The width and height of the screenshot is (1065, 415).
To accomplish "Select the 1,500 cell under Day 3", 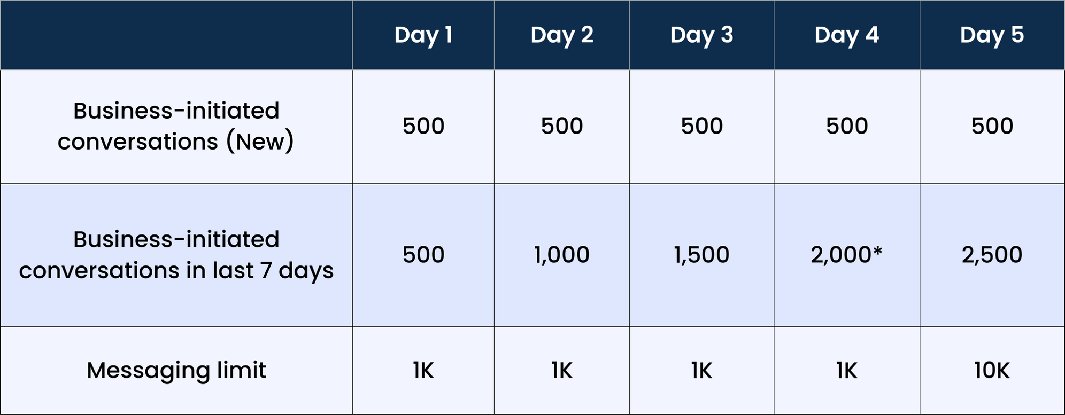I will [701, 255].
